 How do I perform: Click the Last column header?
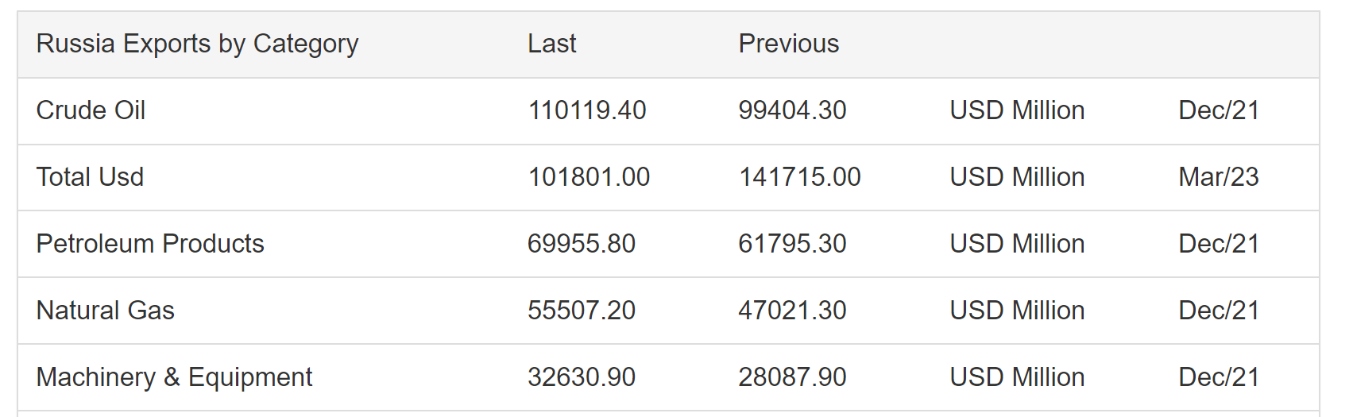[551, 44]
